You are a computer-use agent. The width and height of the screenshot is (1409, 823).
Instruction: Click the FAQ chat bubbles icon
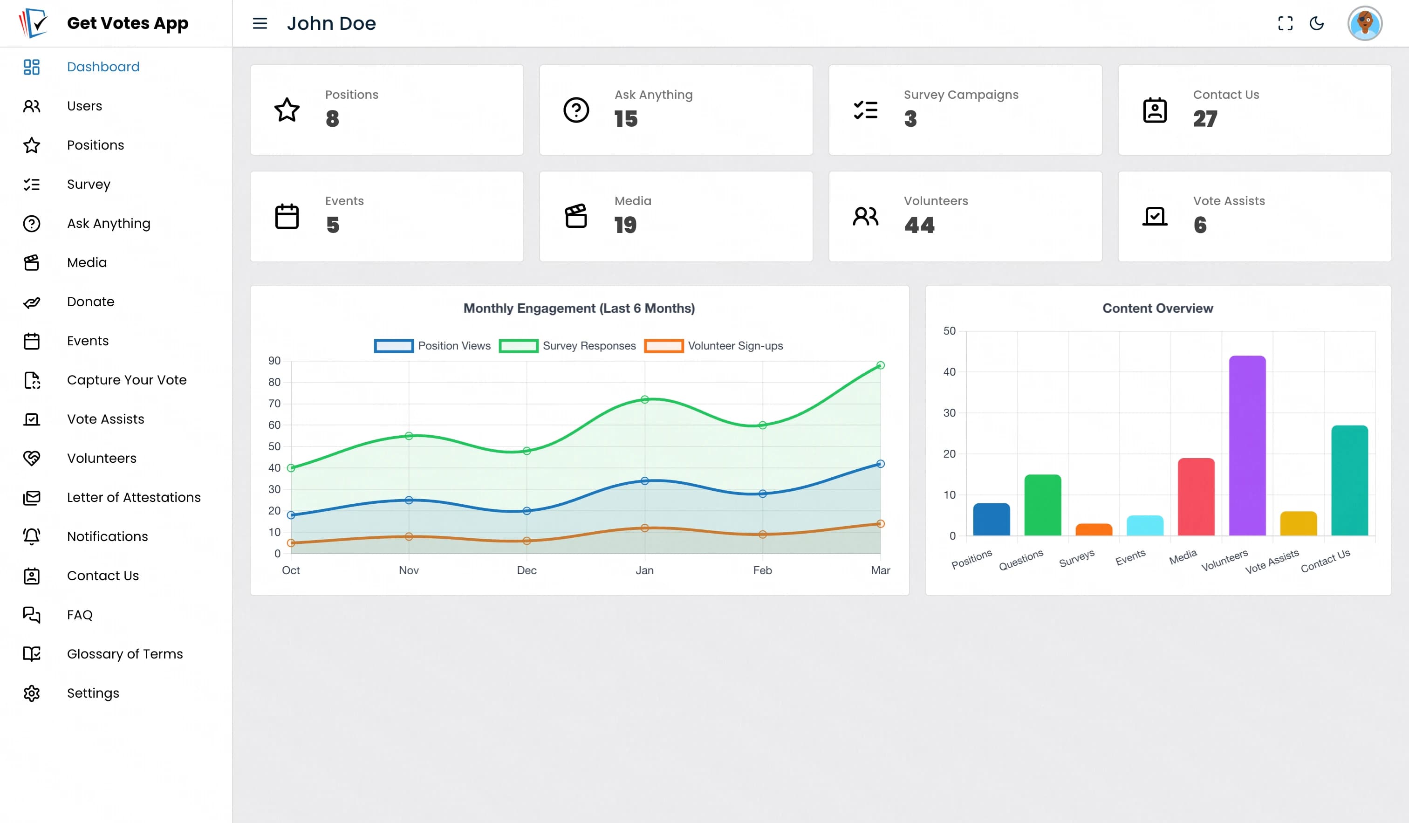pos(32,615)
